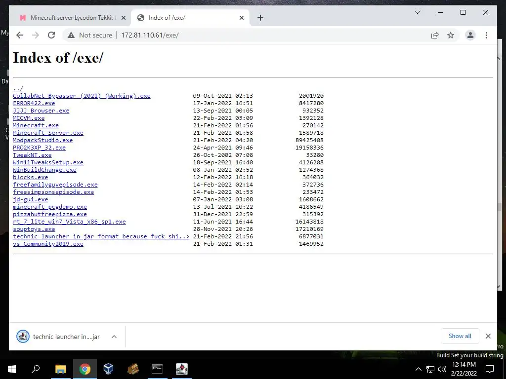Click the TweakNT.exe link
506x379 pixels.
(x=32, y=155)
